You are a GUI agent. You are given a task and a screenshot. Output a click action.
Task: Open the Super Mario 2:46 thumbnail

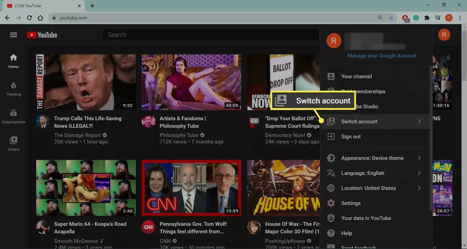pos(86,188)
